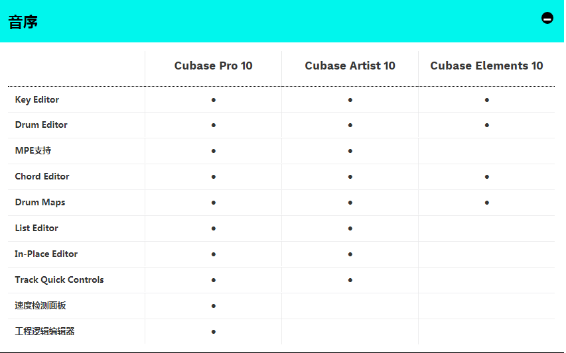Click Key Editor dot under Cubase Pro 10

214,100
